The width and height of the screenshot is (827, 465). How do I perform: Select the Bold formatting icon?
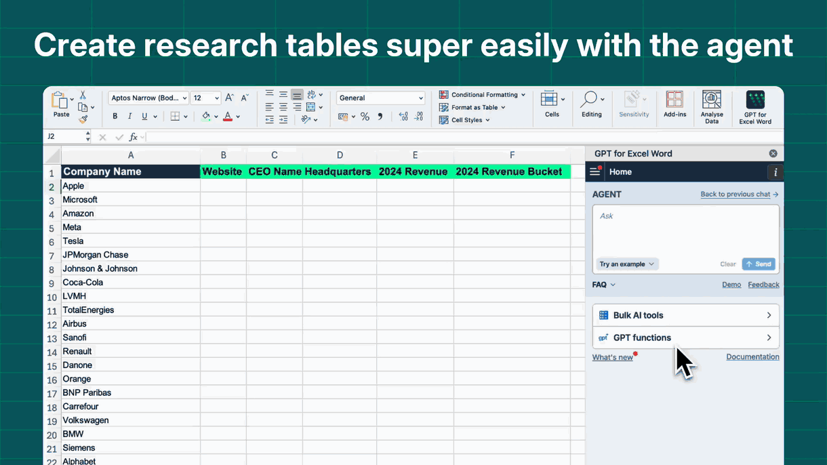115,116
